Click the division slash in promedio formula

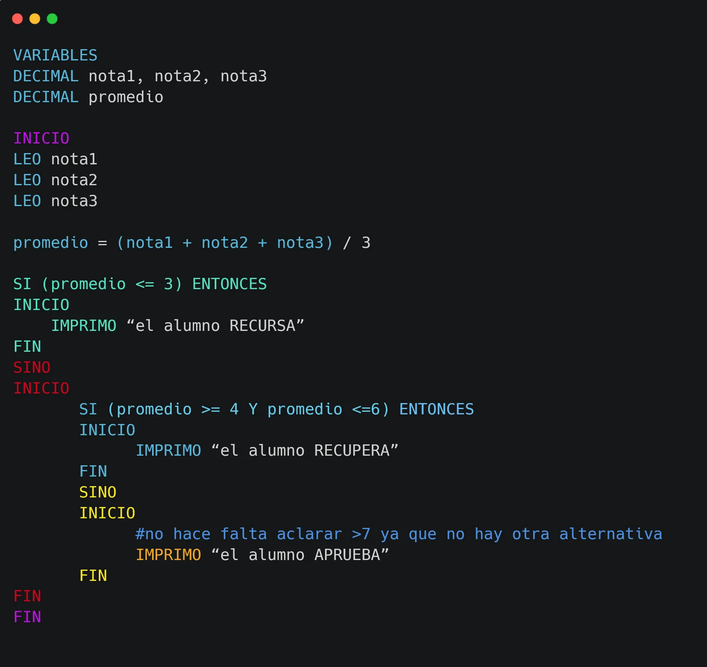[x=346, y=243]
